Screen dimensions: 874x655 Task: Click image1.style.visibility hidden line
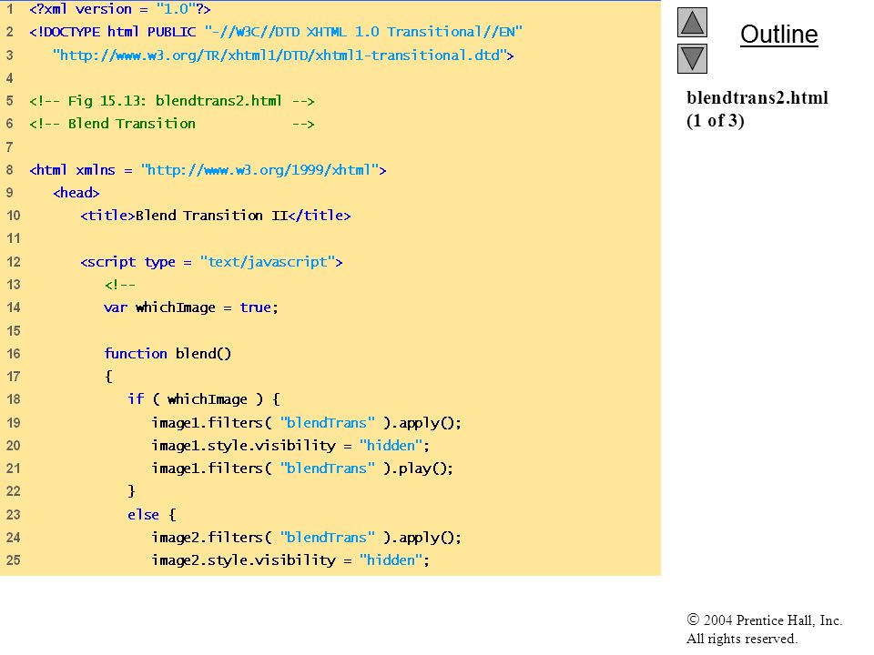290,446
